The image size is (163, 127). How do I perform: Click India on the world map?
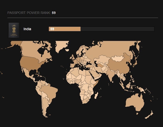[111, 74]
